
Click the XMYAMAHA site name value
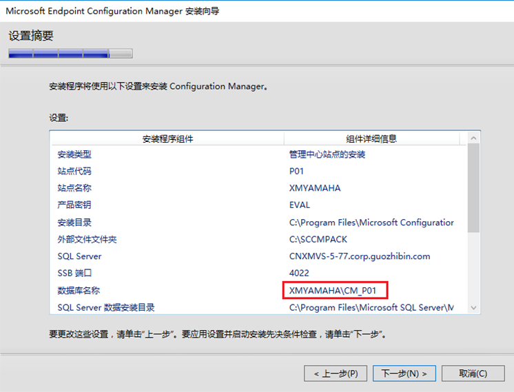(x=315, y=188)
